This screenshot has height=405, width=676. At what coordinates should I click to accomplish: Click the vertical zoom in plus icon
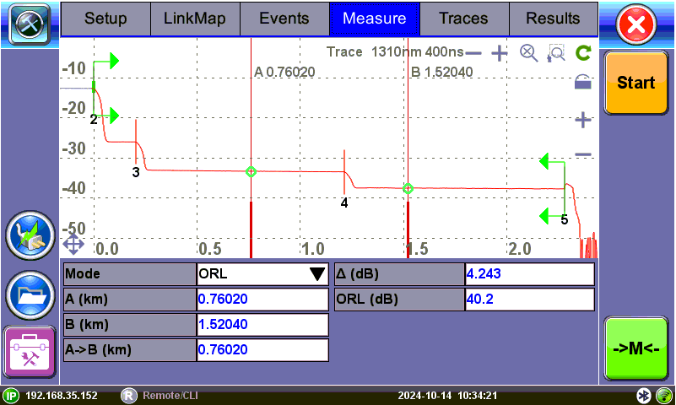582,121
